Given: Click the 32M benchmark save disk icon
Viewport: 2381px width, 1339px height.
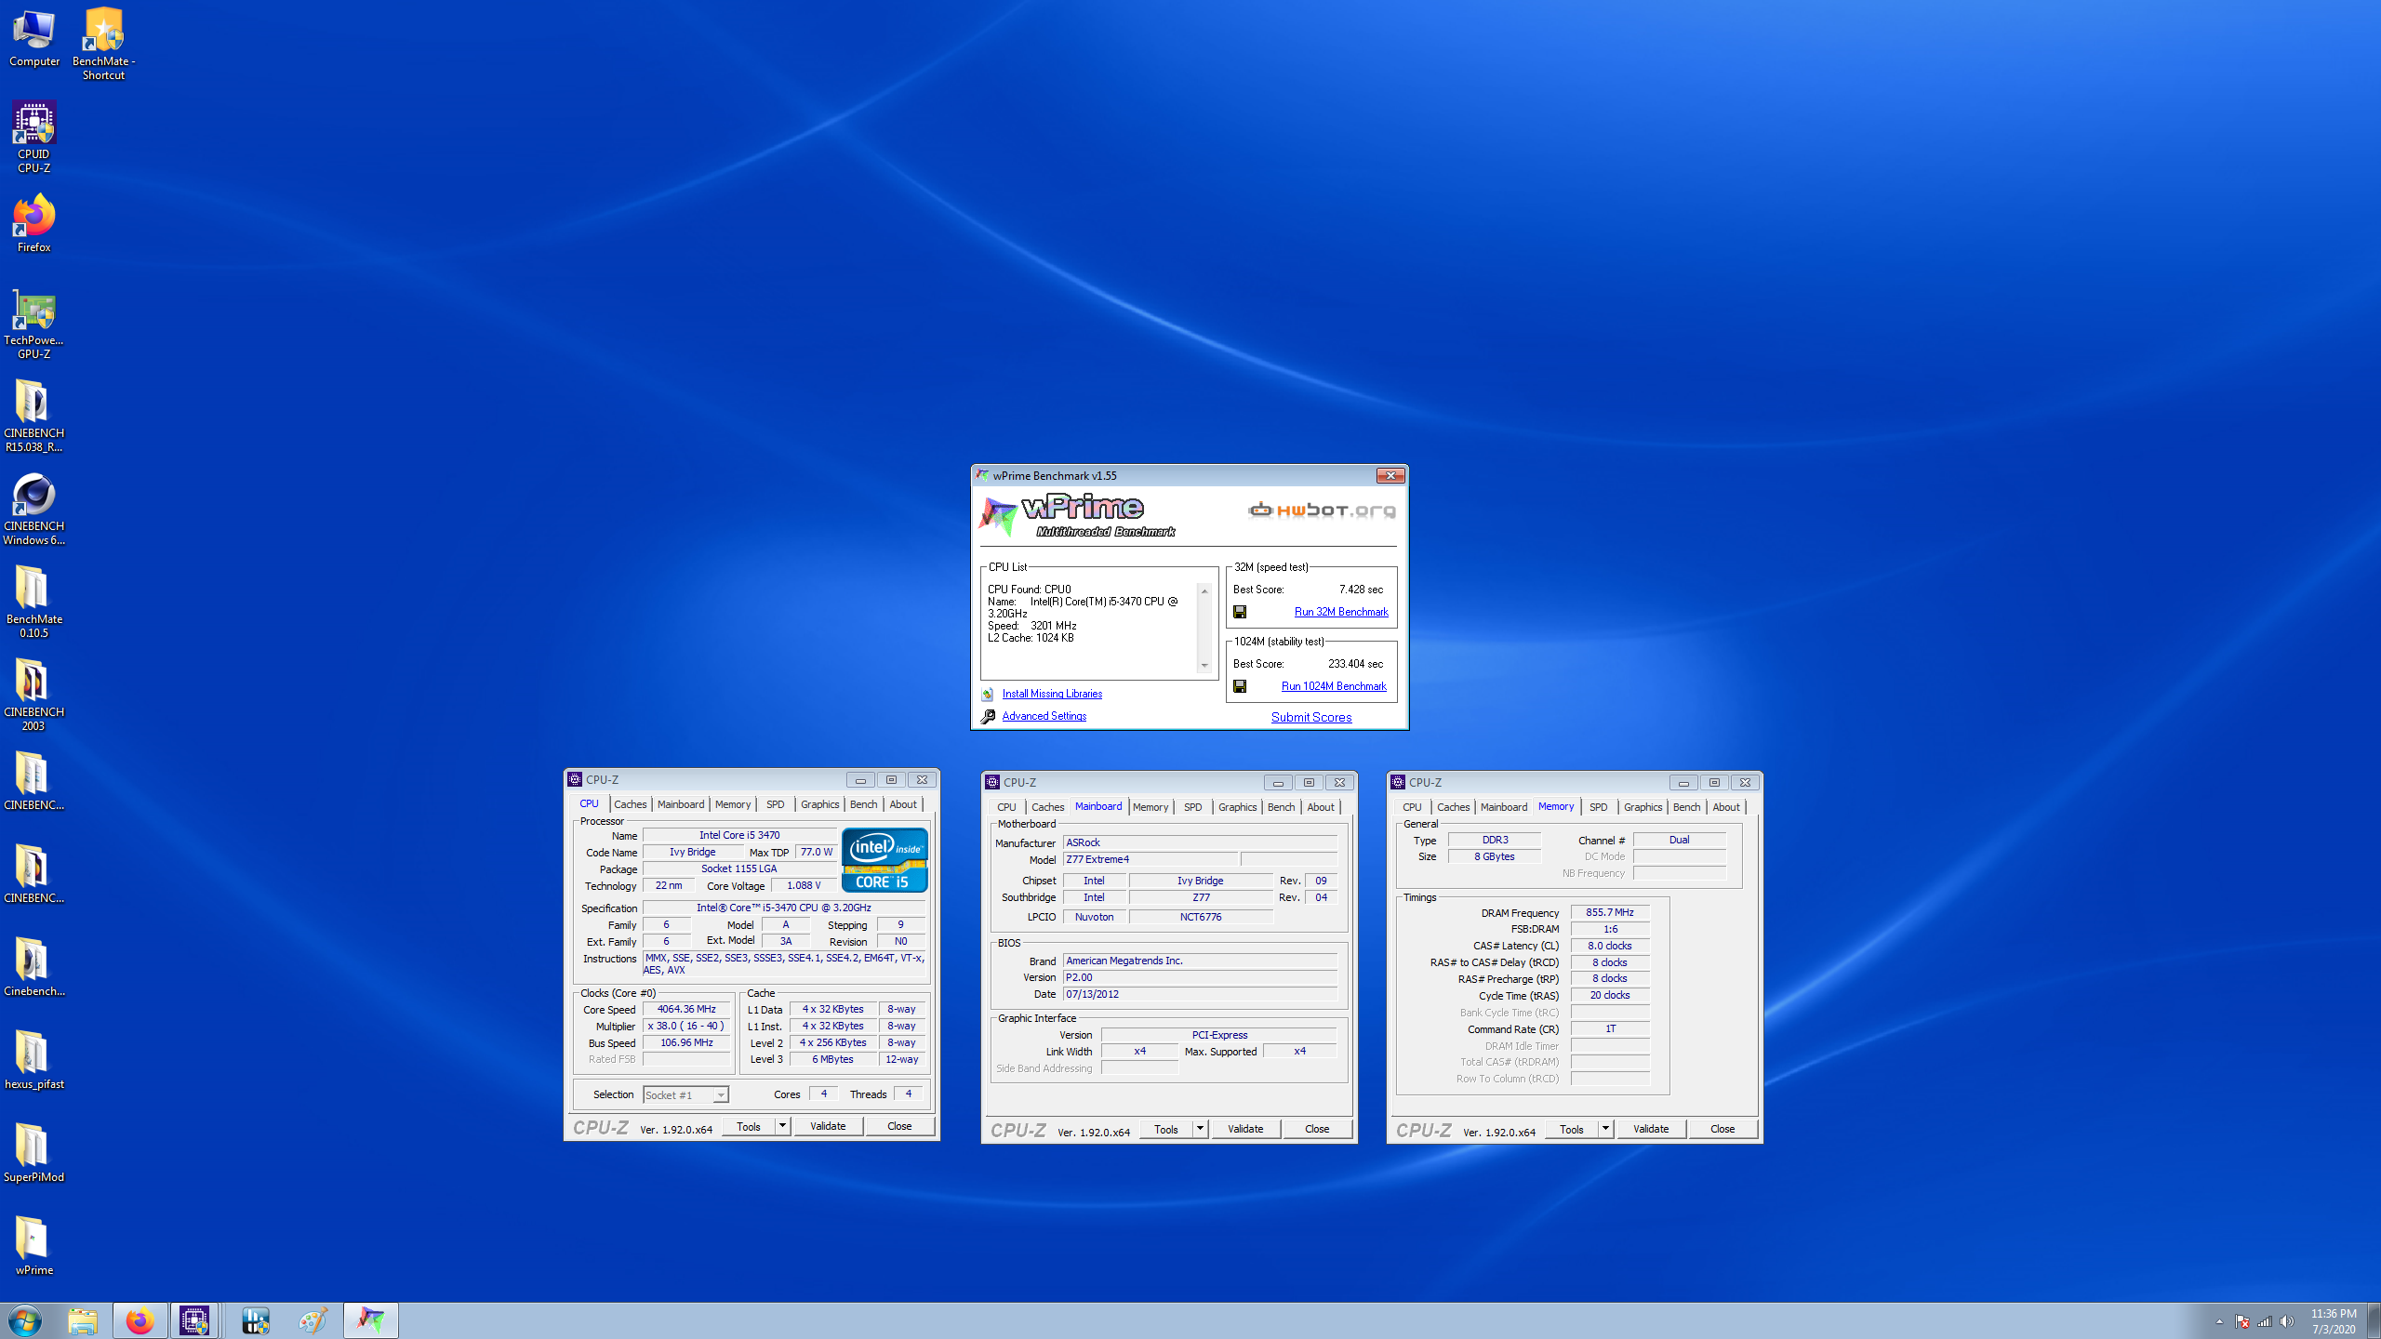Looking at the screenshot, I should [x=1240, y=612].
